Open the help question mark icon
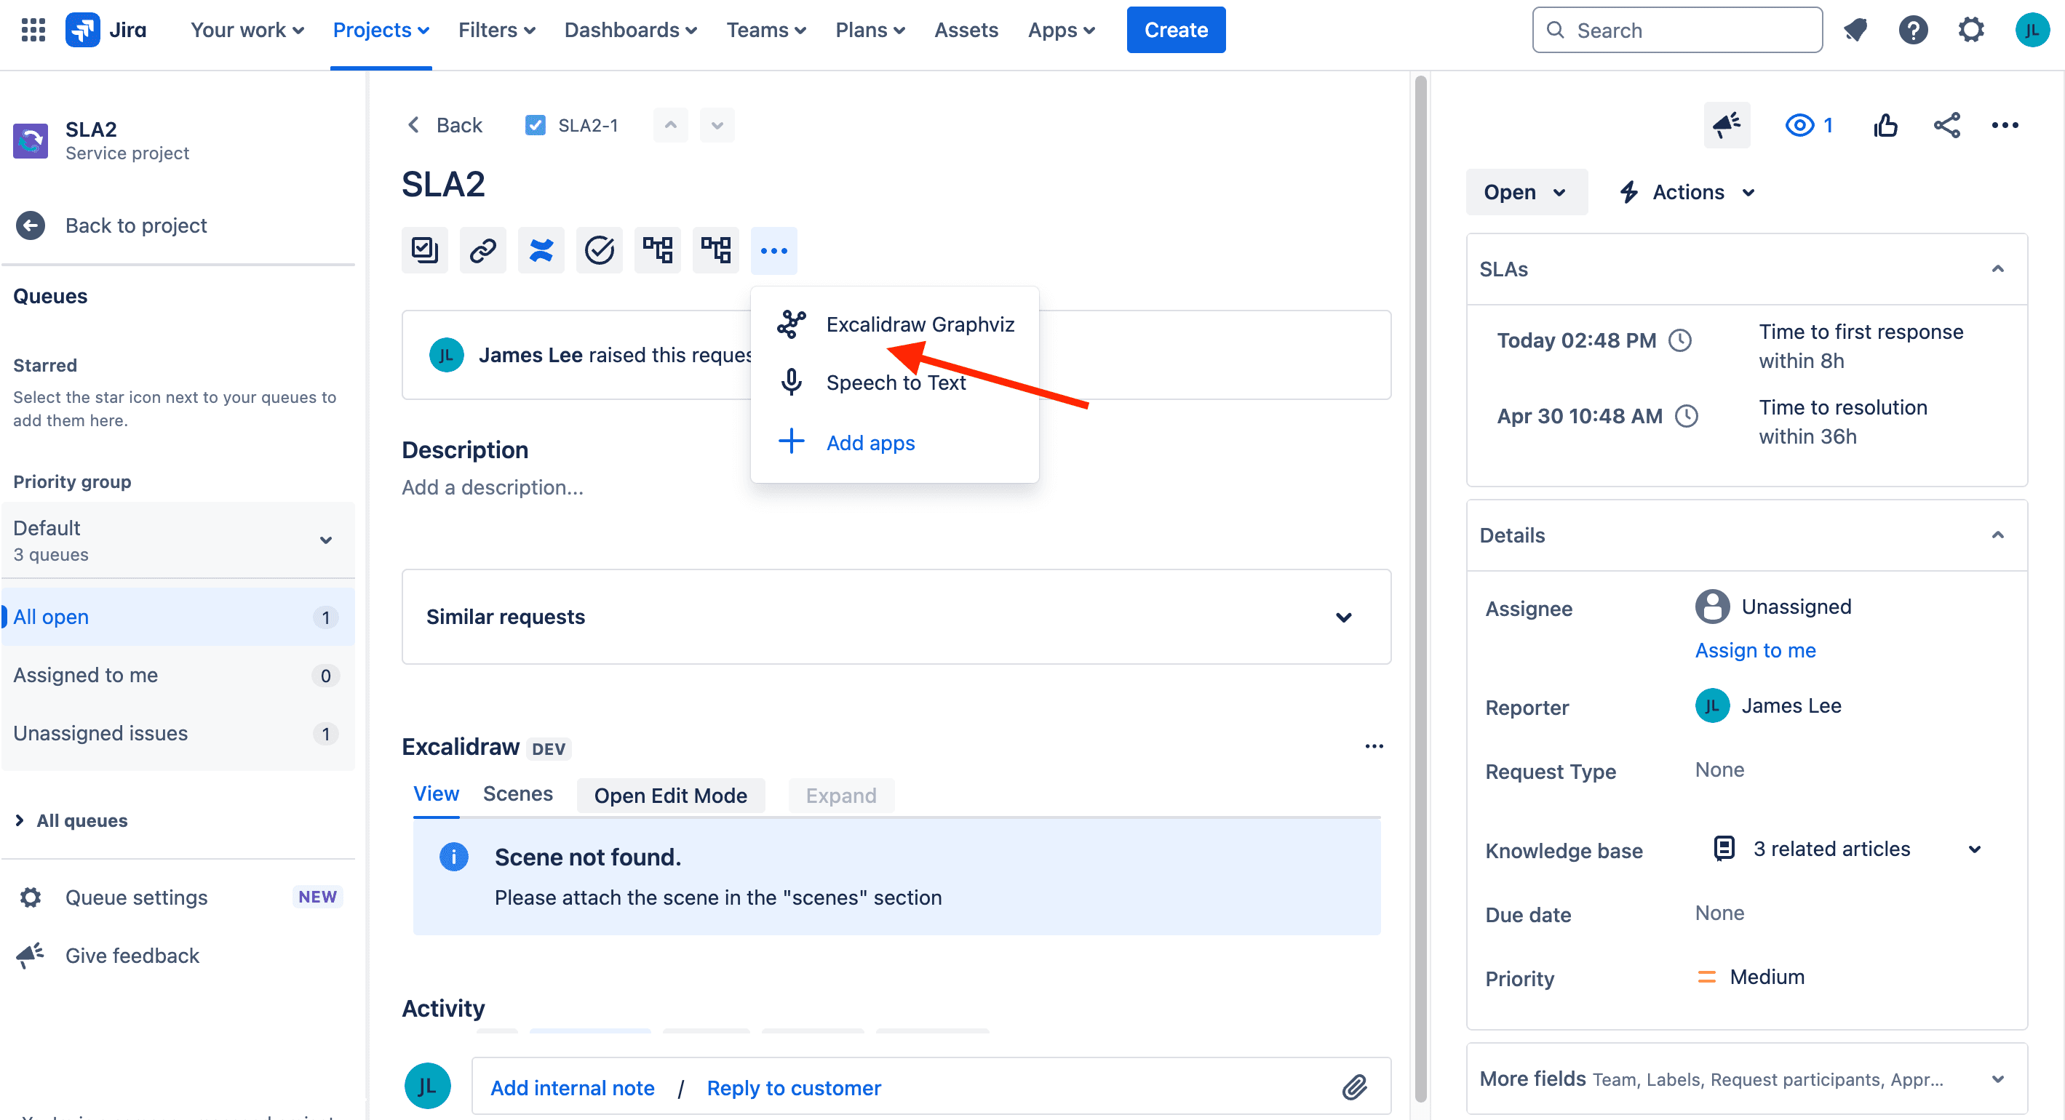This screenshot has height=1120, width=2065. (1913, 30)
